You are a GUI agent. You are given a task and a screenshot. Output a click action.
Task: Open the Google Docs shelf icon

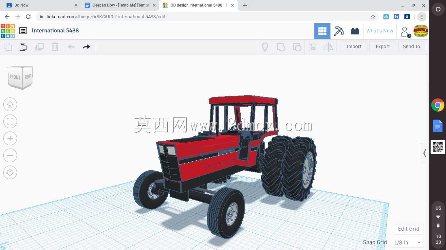point(438,126)
